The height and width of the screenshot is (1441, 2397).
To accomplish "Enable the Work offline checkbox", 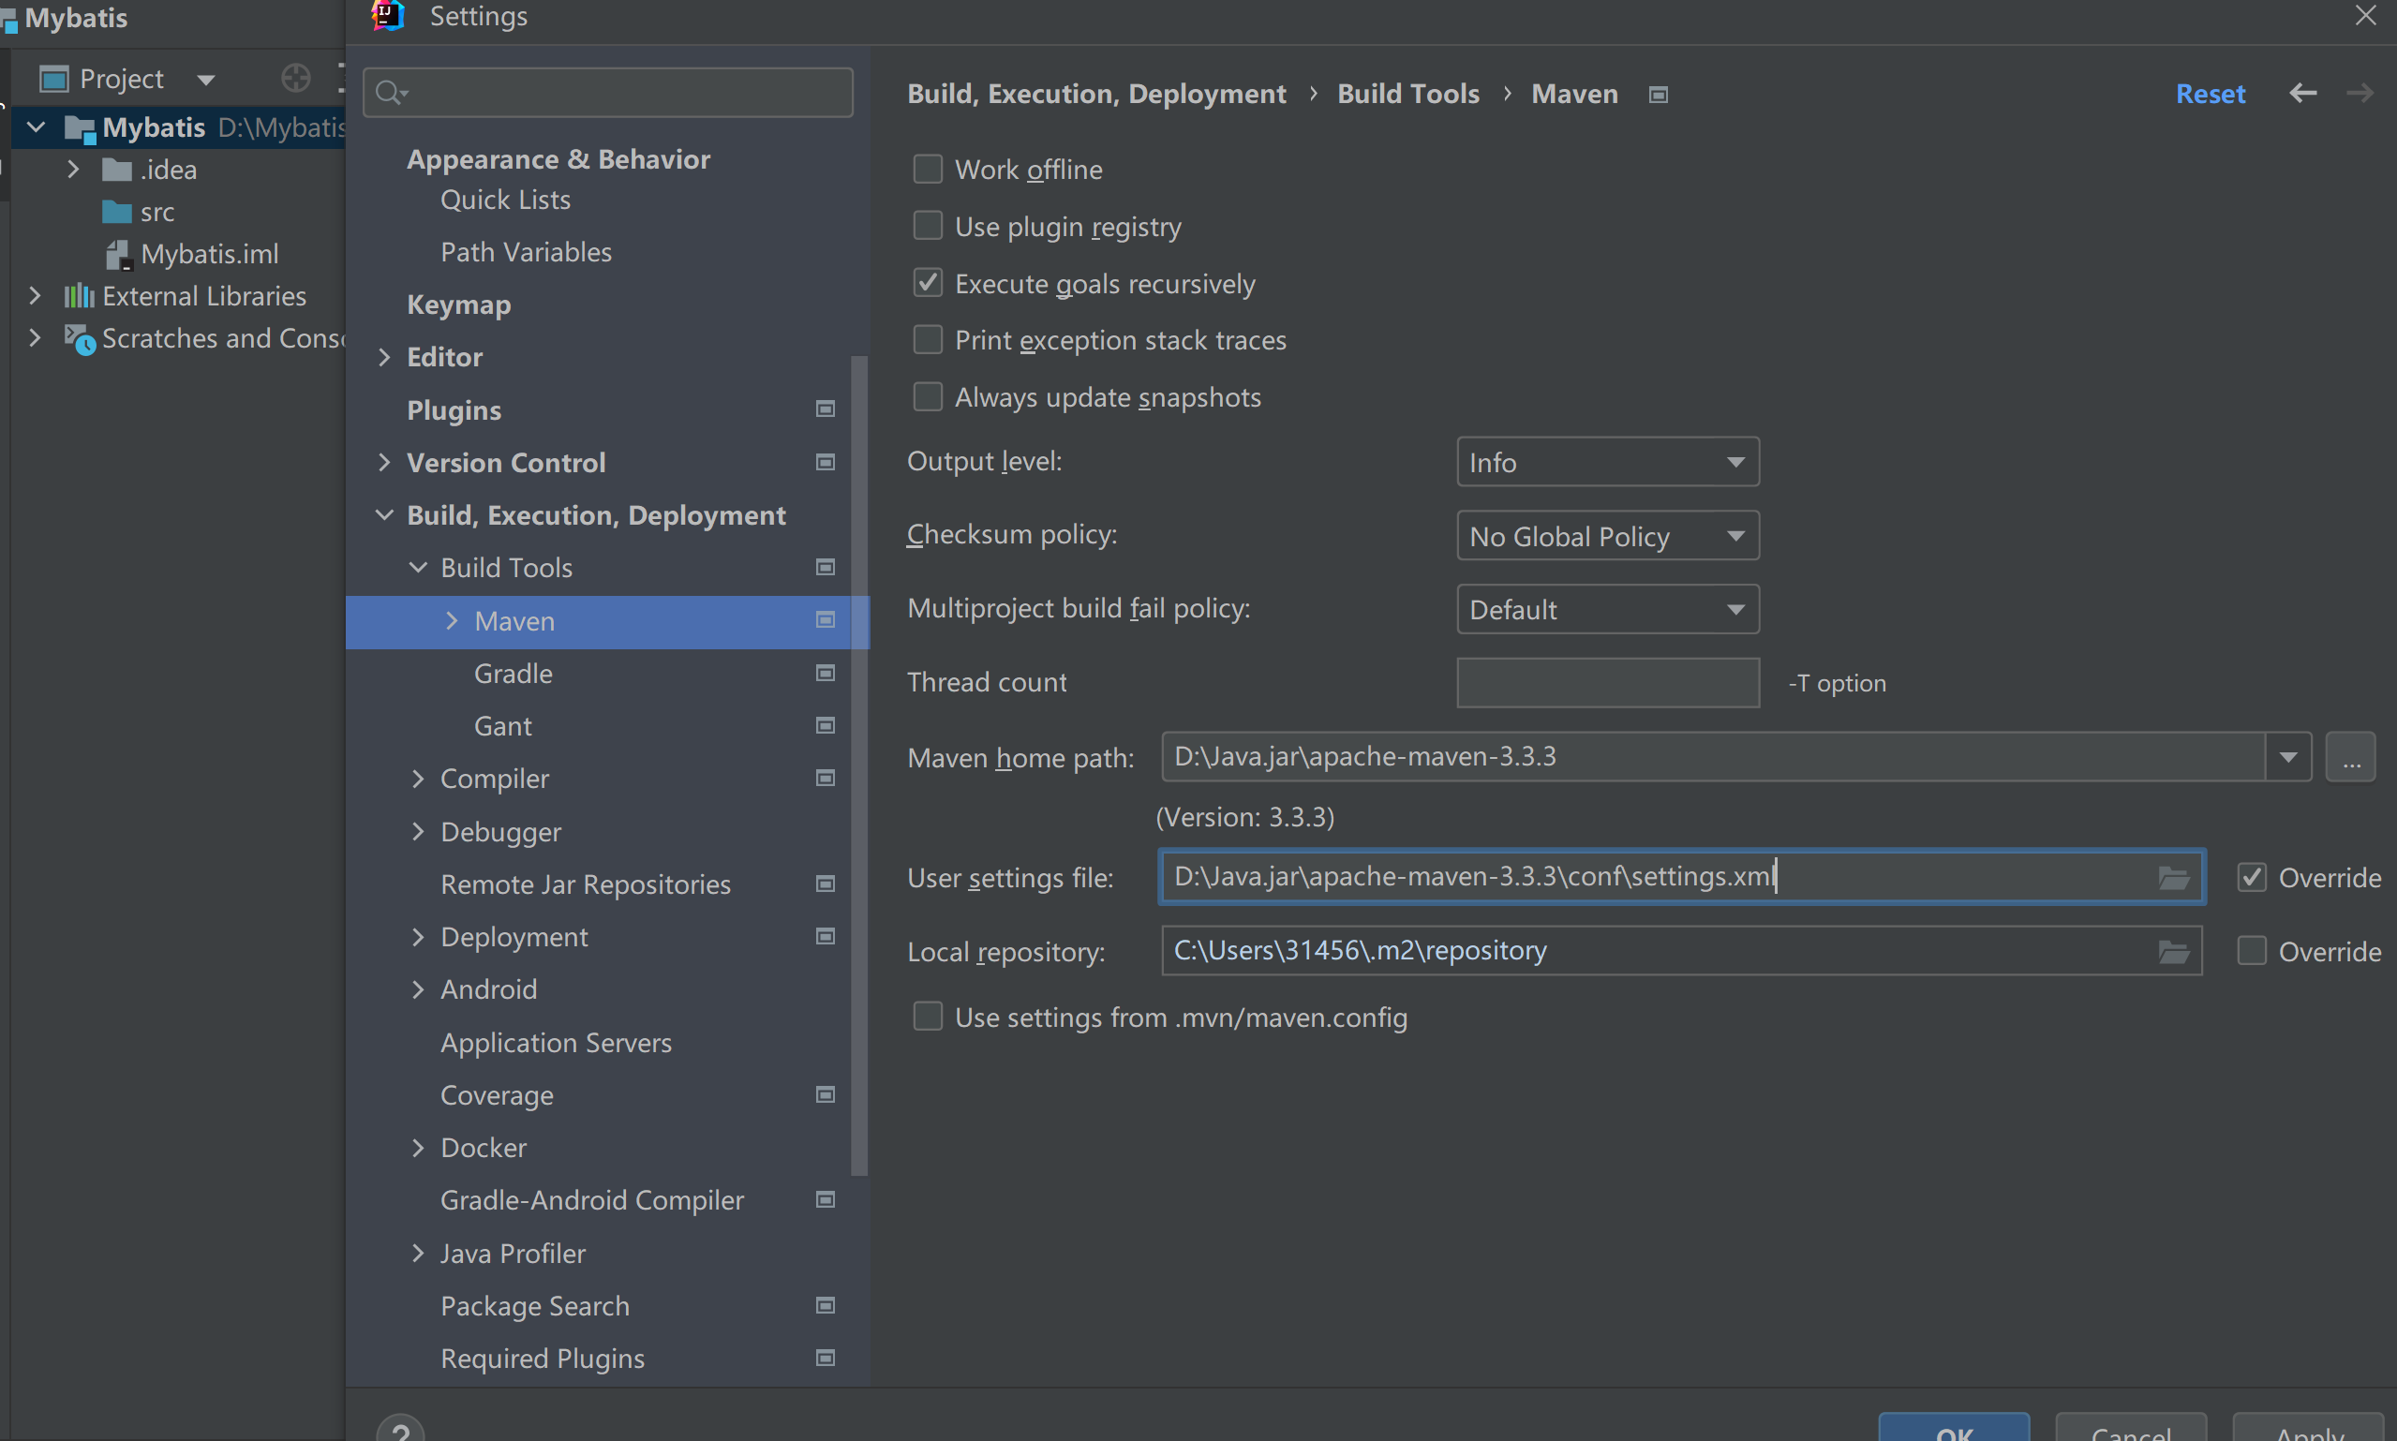I will click(927, 170).
